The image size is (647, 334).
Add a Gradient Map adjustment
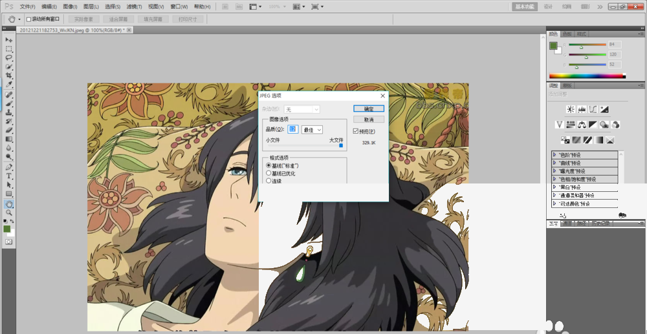pos(598,140)
